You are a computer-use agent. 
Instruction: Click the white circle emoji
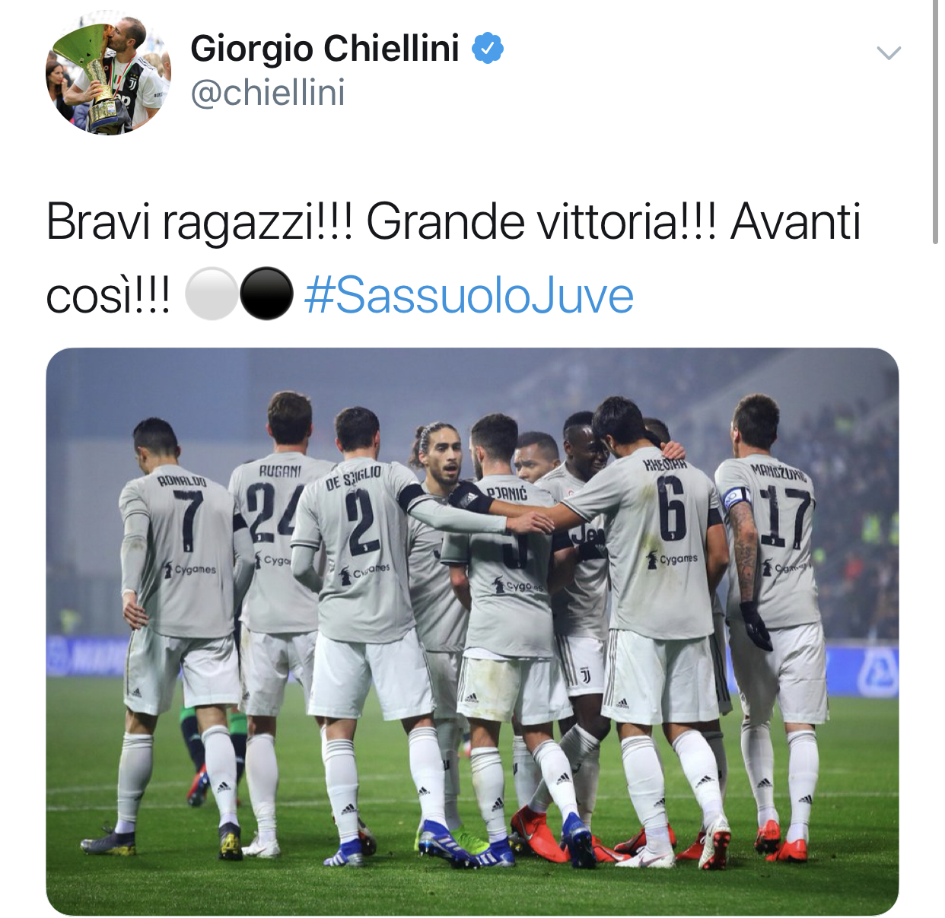coord(212,294)
